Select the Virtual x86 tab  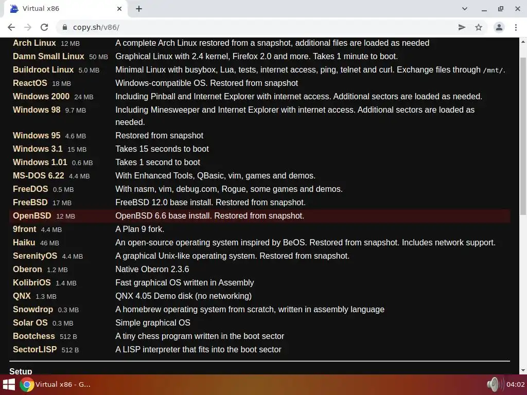65,9
